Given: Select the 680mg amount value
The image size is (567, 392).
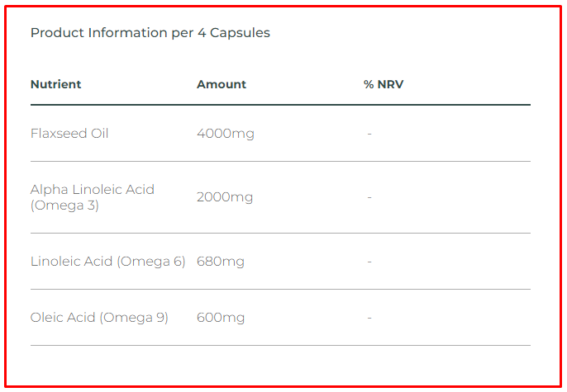Looking at the screenshot, I should (x=221, y=262).
